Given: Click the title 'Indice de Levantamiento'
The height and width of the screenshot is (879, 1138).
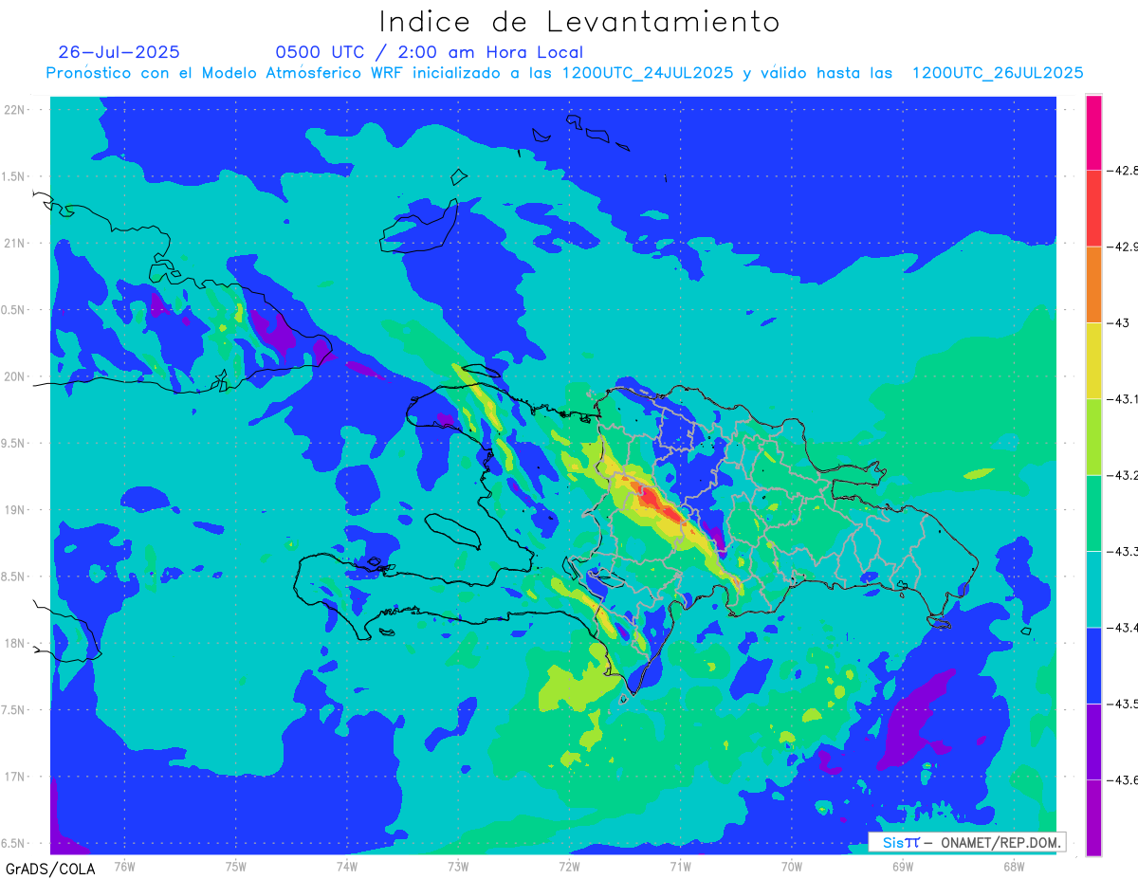Looking at the screenshot, I should point(579,22).
